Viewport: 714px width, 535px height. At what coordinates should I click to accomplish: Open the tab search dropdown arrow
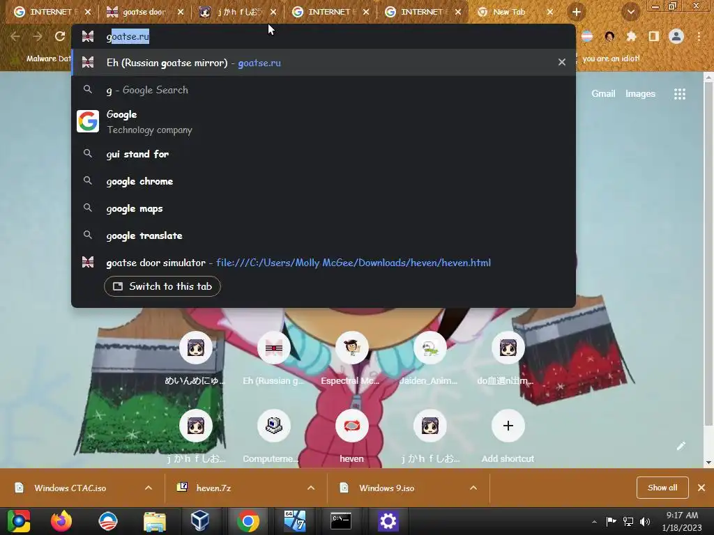click(x=630, y=13)
